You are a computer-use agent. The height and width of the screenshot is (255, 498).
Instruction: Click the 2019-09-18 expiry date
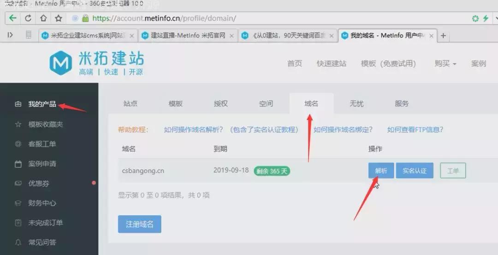231,170
